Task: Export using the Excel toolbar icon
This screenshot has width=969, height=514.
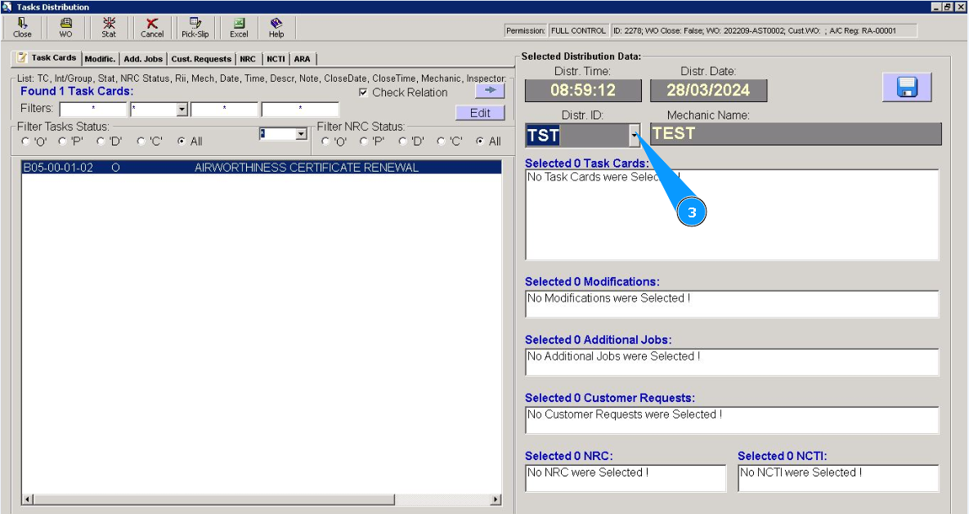Action: [x=239, y=28]
